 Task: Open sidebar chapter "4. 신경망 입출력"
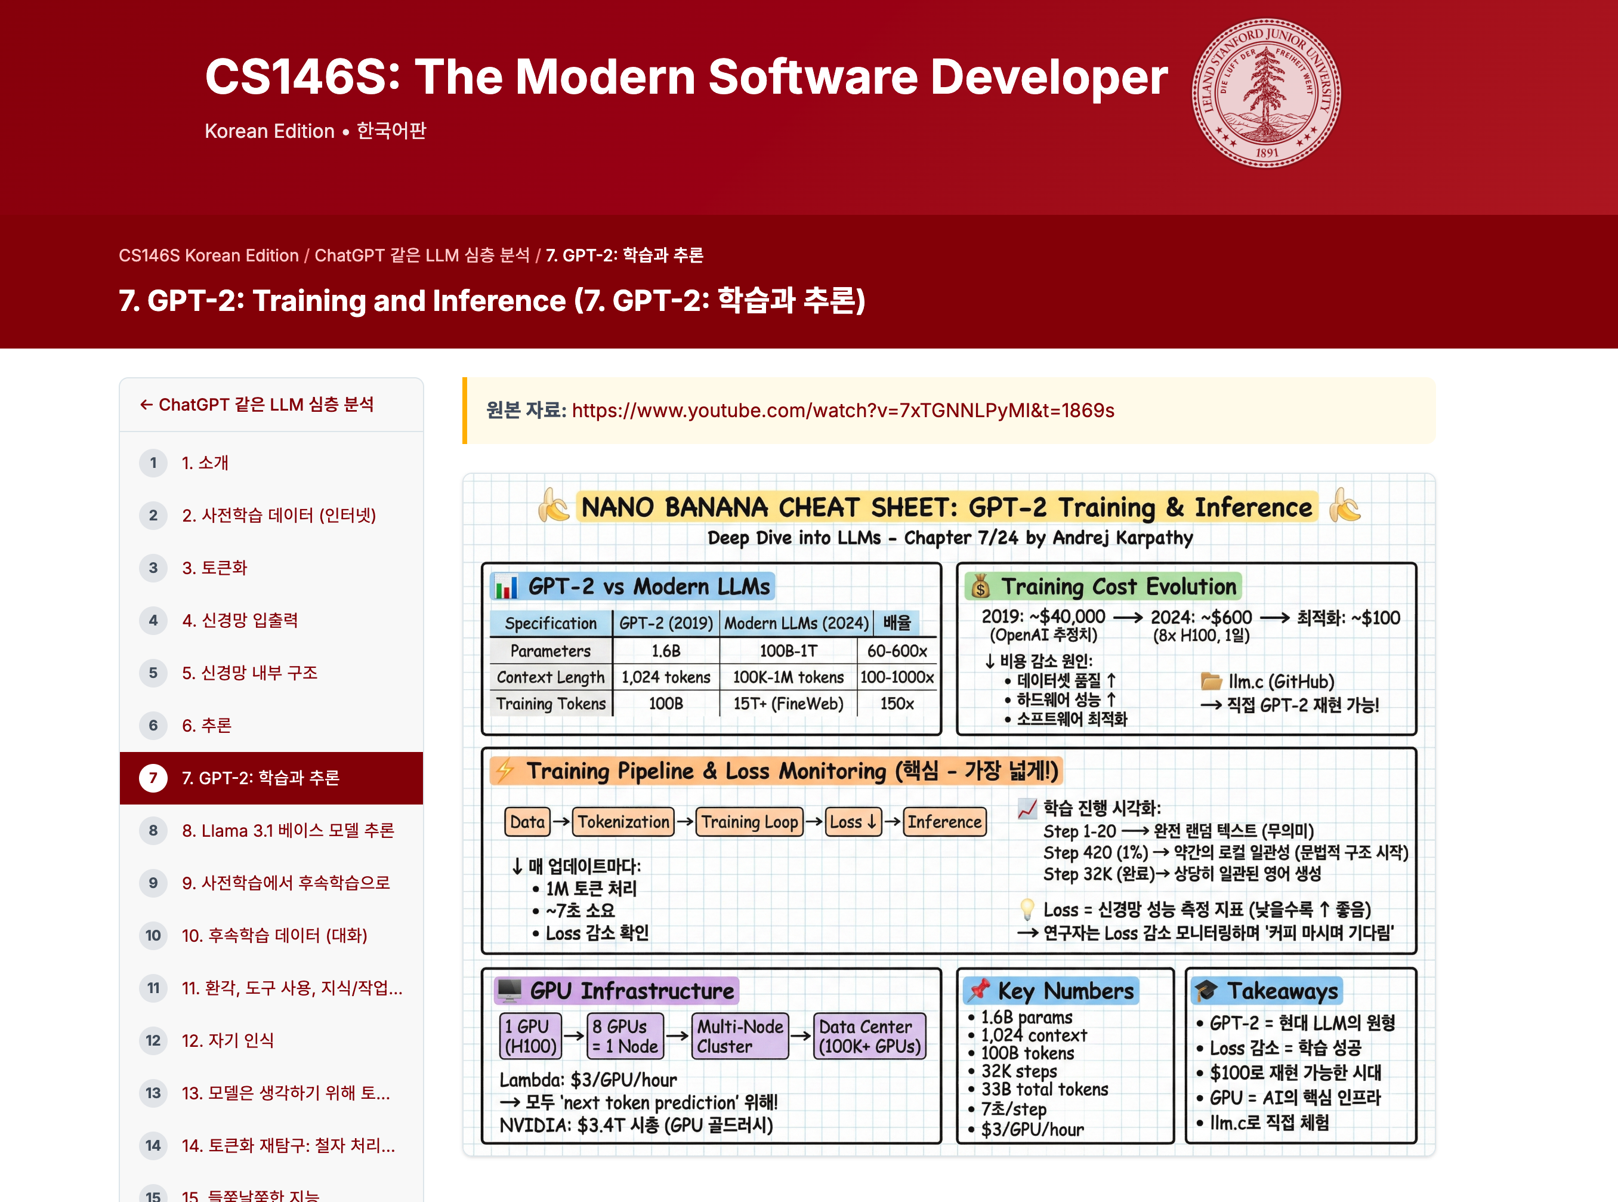[271, 620]
